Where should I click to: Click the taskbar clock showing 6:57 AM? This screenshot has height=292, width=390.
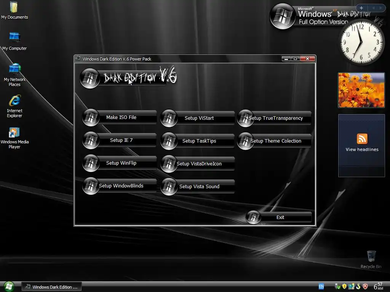coord(378,286)
